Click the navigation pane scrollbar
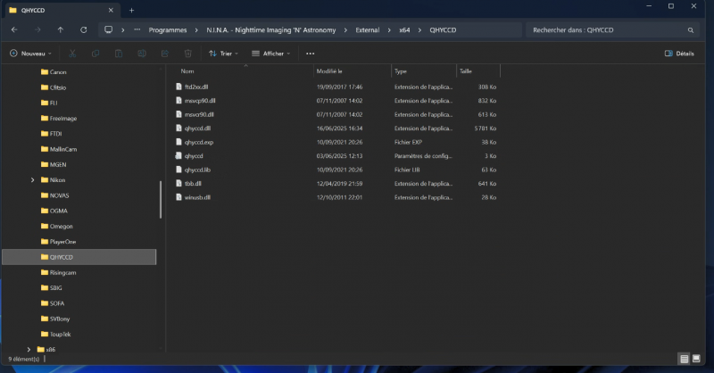 161,200
